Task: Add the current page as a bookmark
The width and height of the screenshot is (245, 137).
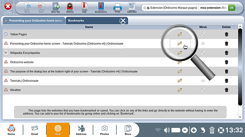Action: point(84,8)
